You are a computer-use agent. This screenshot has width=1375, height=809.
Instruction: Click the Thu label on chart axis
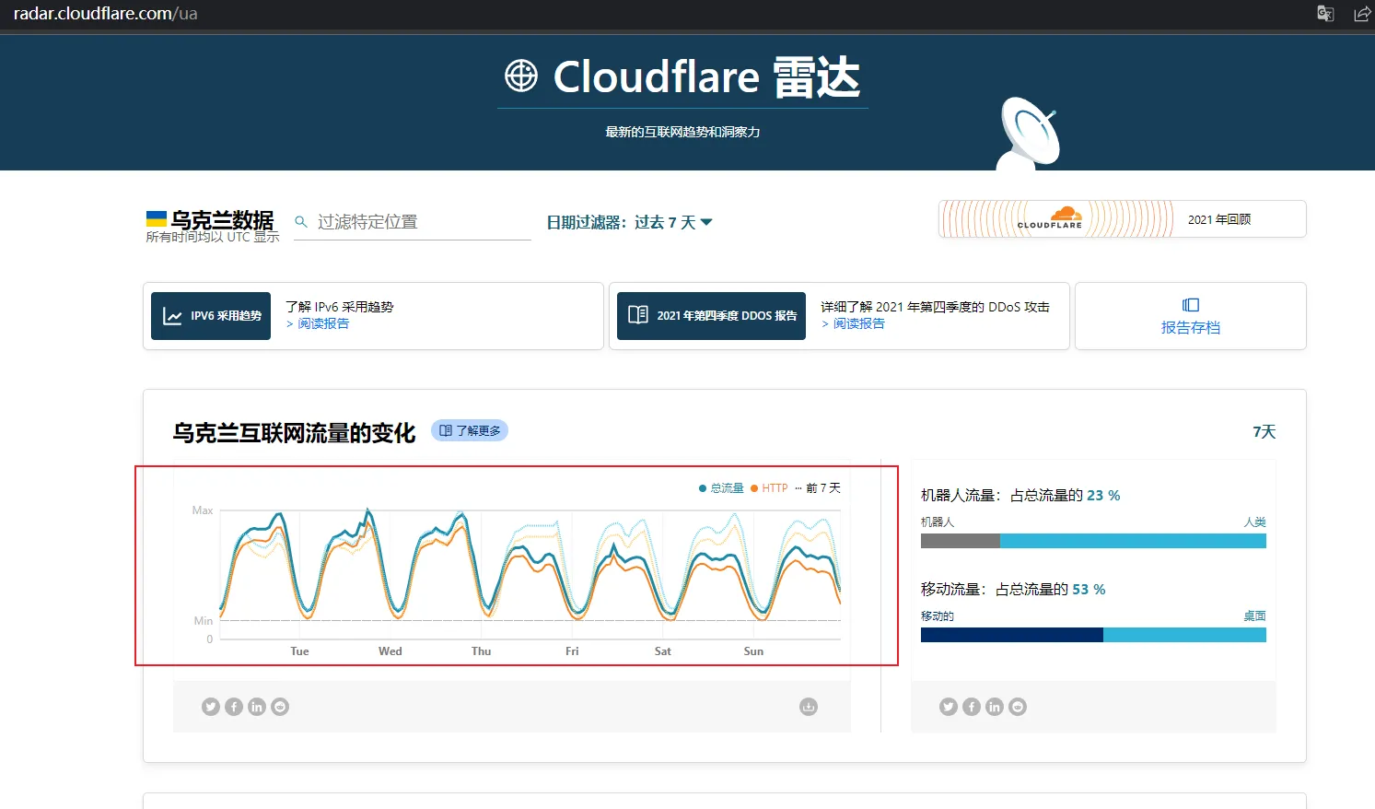tap(482, 651)
